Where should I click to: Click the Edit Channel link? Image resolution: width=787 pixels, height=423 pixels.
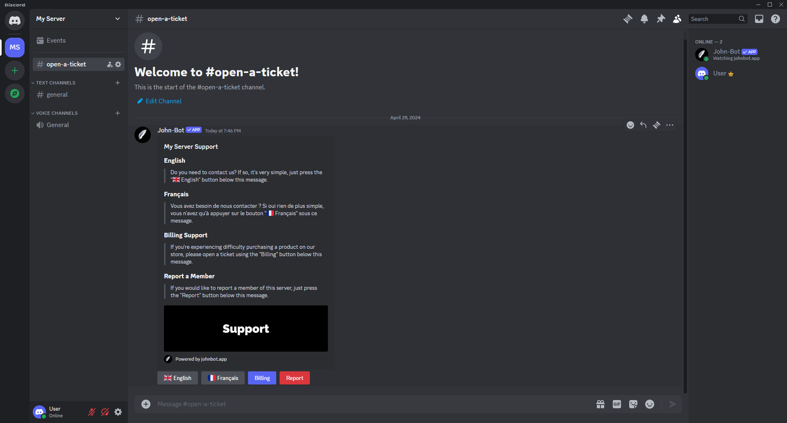pyautogui.click(x=163, y=101)
